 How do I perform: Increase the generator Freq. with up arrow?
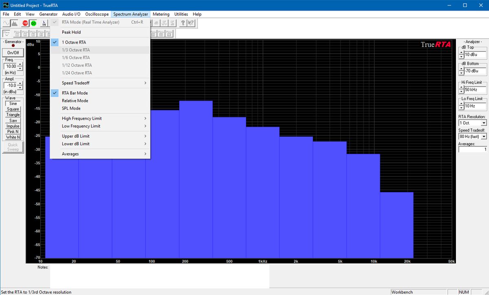point(20,64)
